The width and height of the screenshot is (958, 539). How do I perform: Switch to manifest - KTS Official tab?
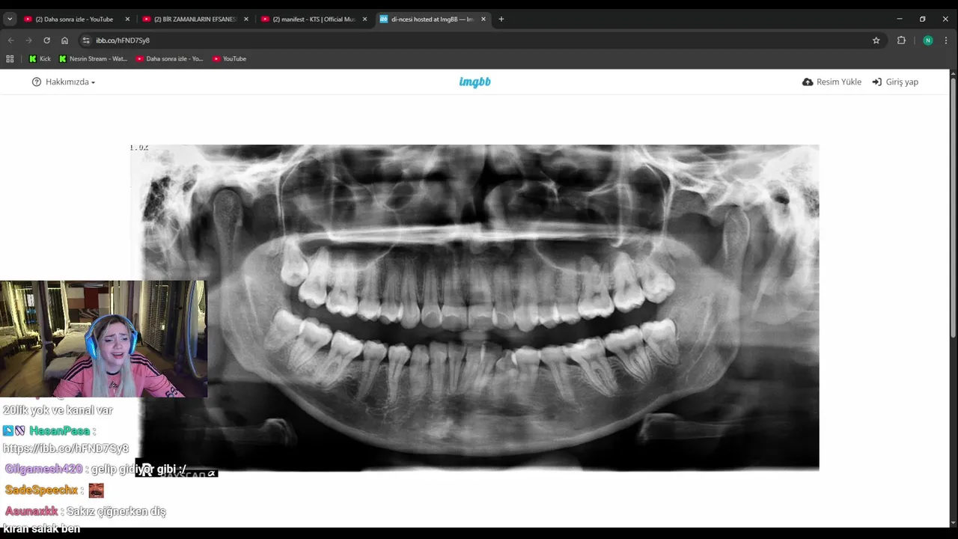point(314,19)
